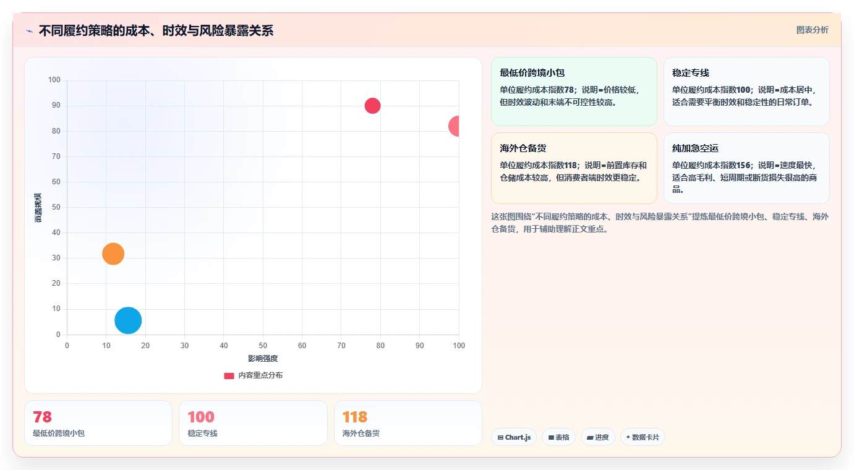The image size is (854, 470).
Task: Click the 118 stat tile
Action: tap(408, 423)
